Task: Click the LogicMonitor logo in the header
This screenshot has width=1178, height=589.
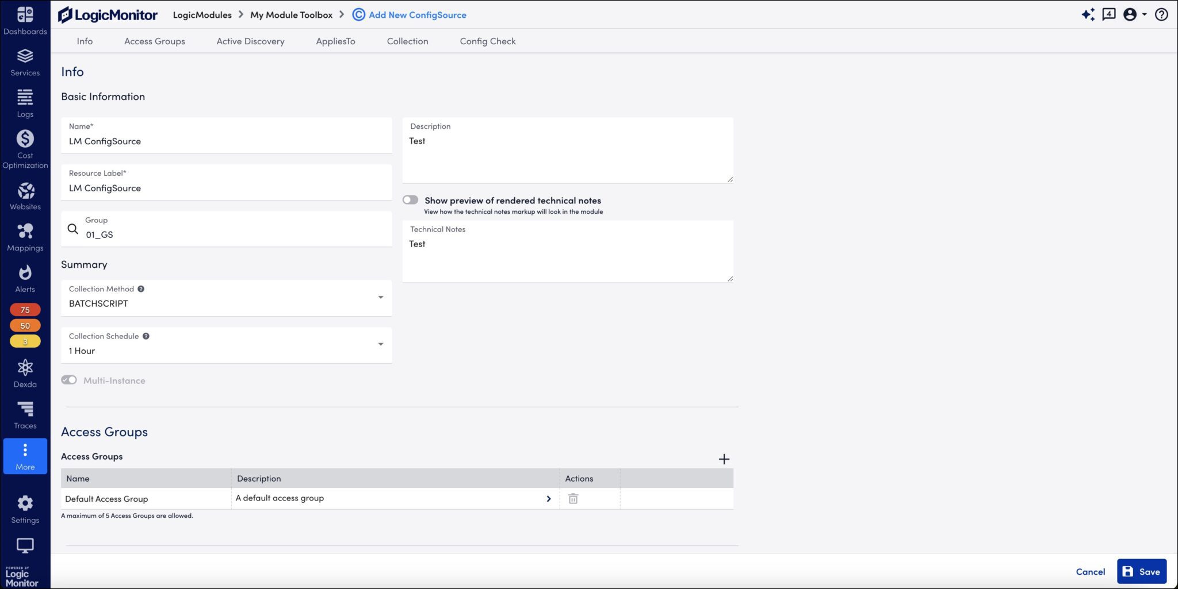Action: click(x=108, y=15)
